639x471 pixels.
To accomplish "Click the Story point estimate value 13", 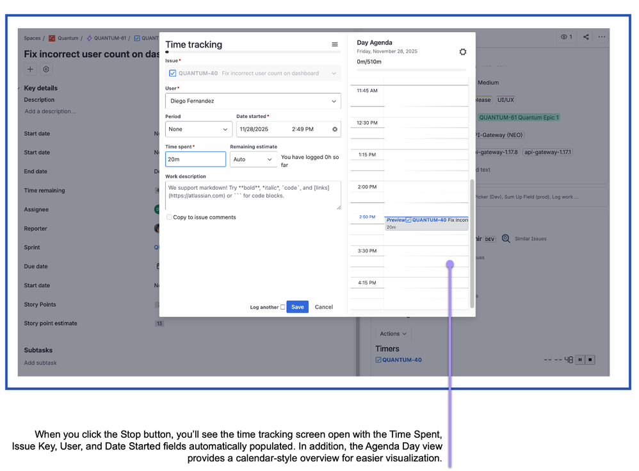I will coord(159,324).
